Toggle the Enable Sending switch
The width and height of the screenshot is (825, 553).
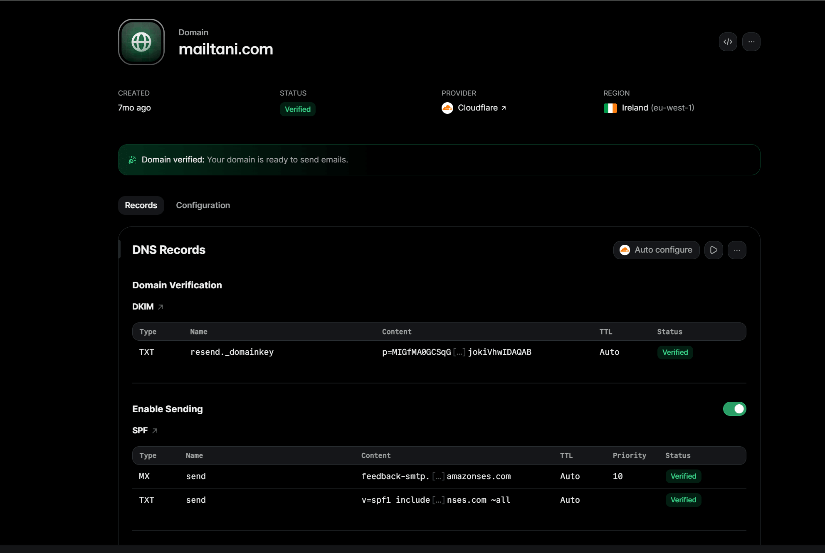click(734, 409)
